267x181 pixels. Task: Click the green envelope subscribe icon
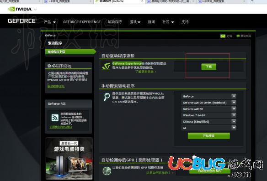pos(223,36)
